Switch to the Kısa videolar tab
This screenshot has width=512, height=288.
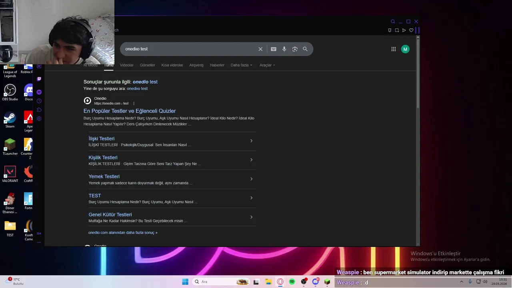172,65
